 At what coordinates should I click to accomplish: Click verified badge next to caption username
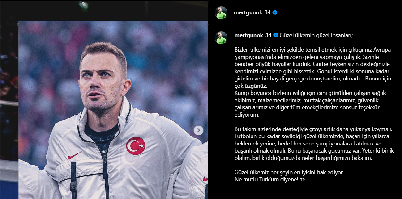pos(276,35)
